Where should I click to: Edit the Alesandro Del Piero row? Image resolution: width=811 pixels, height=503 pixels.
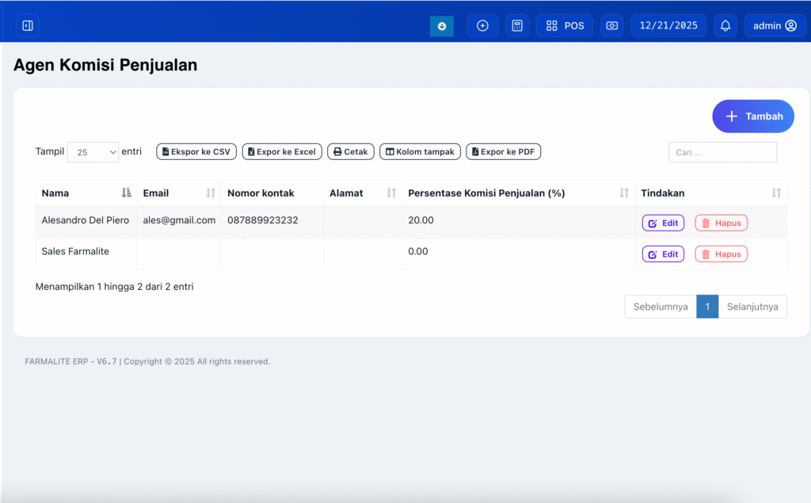pos(663,223)
